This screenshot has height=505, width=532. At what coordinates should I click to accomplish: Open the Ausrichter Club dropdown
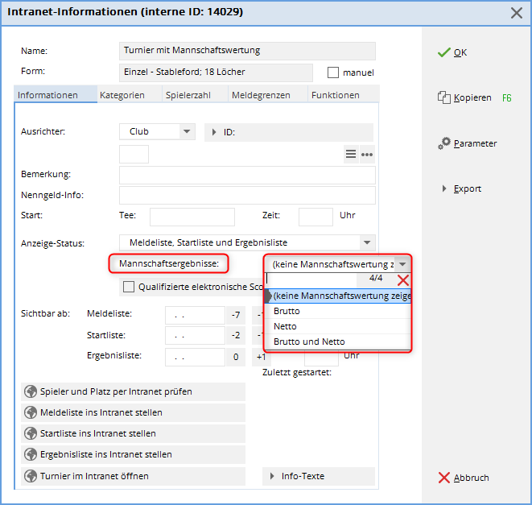tap(187, 131)
